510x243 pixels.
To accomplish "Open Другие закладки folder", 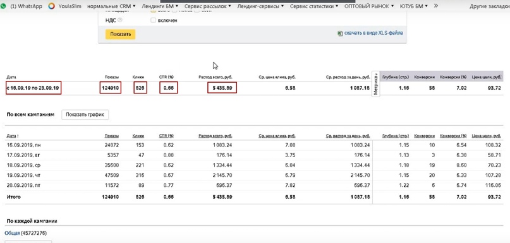I will (490, 6).
